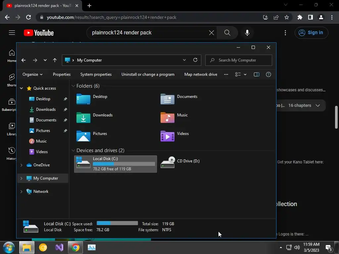Click Space used bar in details pane
The height and width of the screenshot is (254, 339).
(117, 223)
